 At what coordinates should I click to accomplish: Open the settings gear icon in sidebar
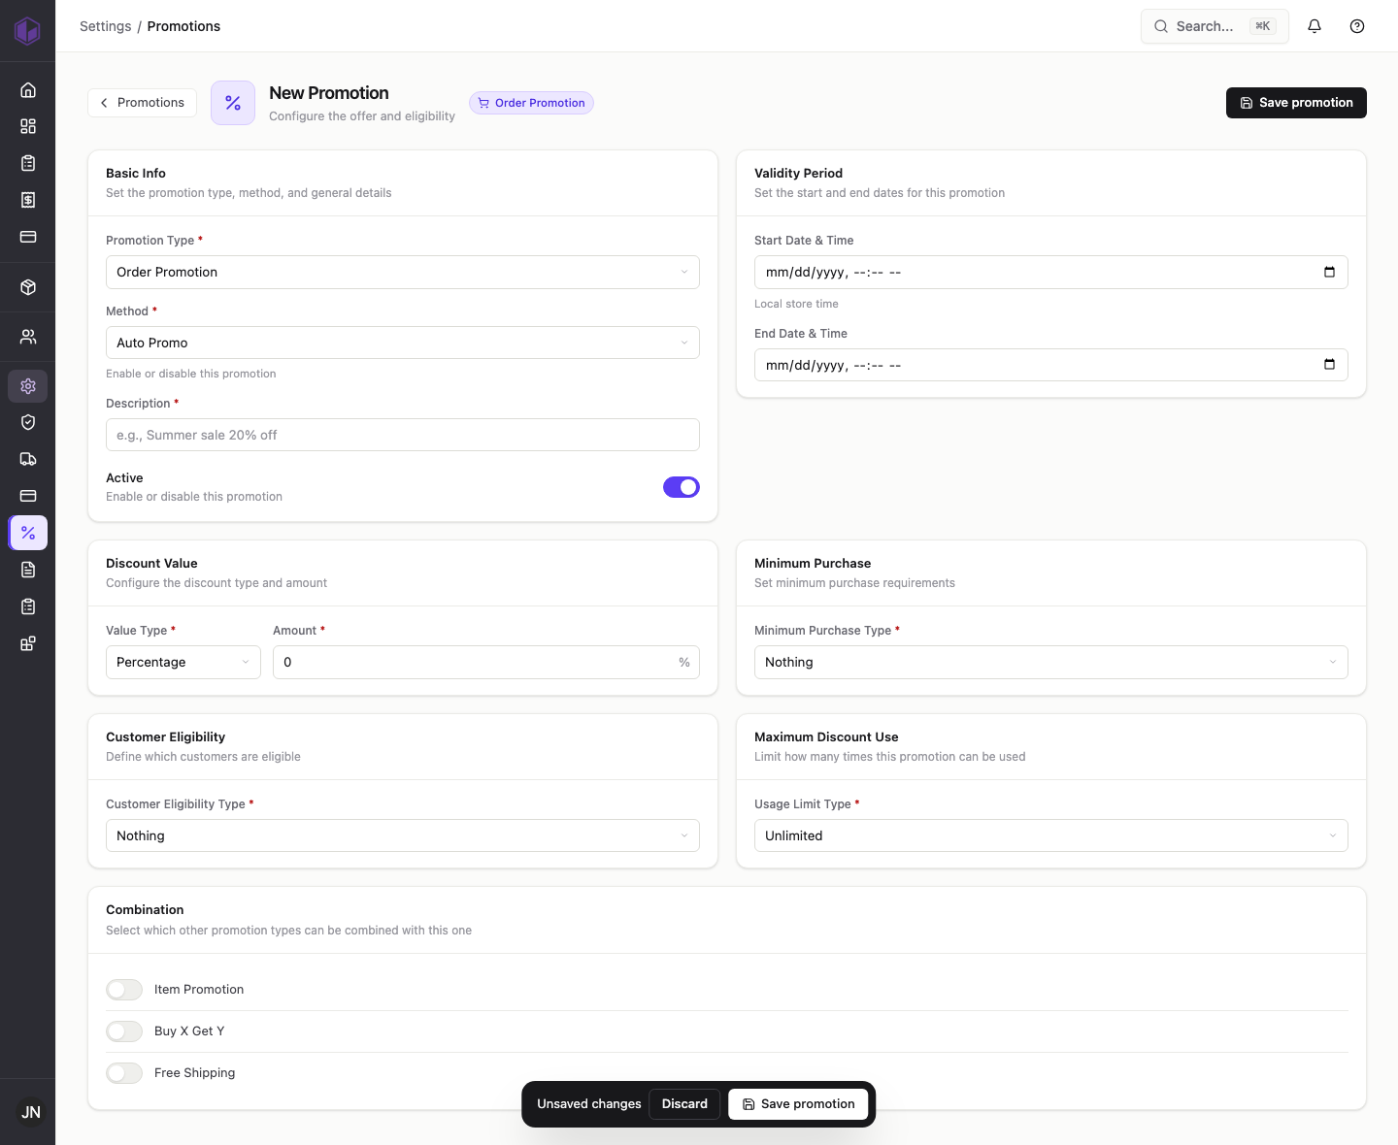pos(28,386)
